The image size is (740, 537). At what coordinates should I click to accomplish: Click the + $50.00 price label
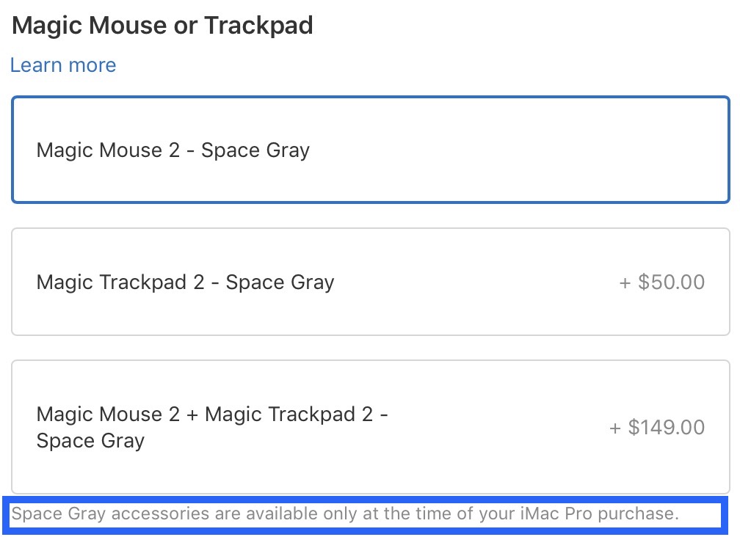[x=662, y=282]
